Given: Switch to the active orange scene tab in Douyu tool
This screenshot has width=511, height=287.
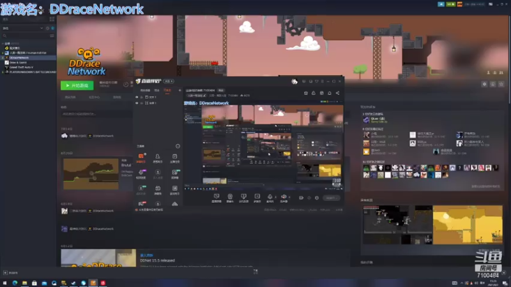Looking at the screenshot, I should [x=167, y=90].
